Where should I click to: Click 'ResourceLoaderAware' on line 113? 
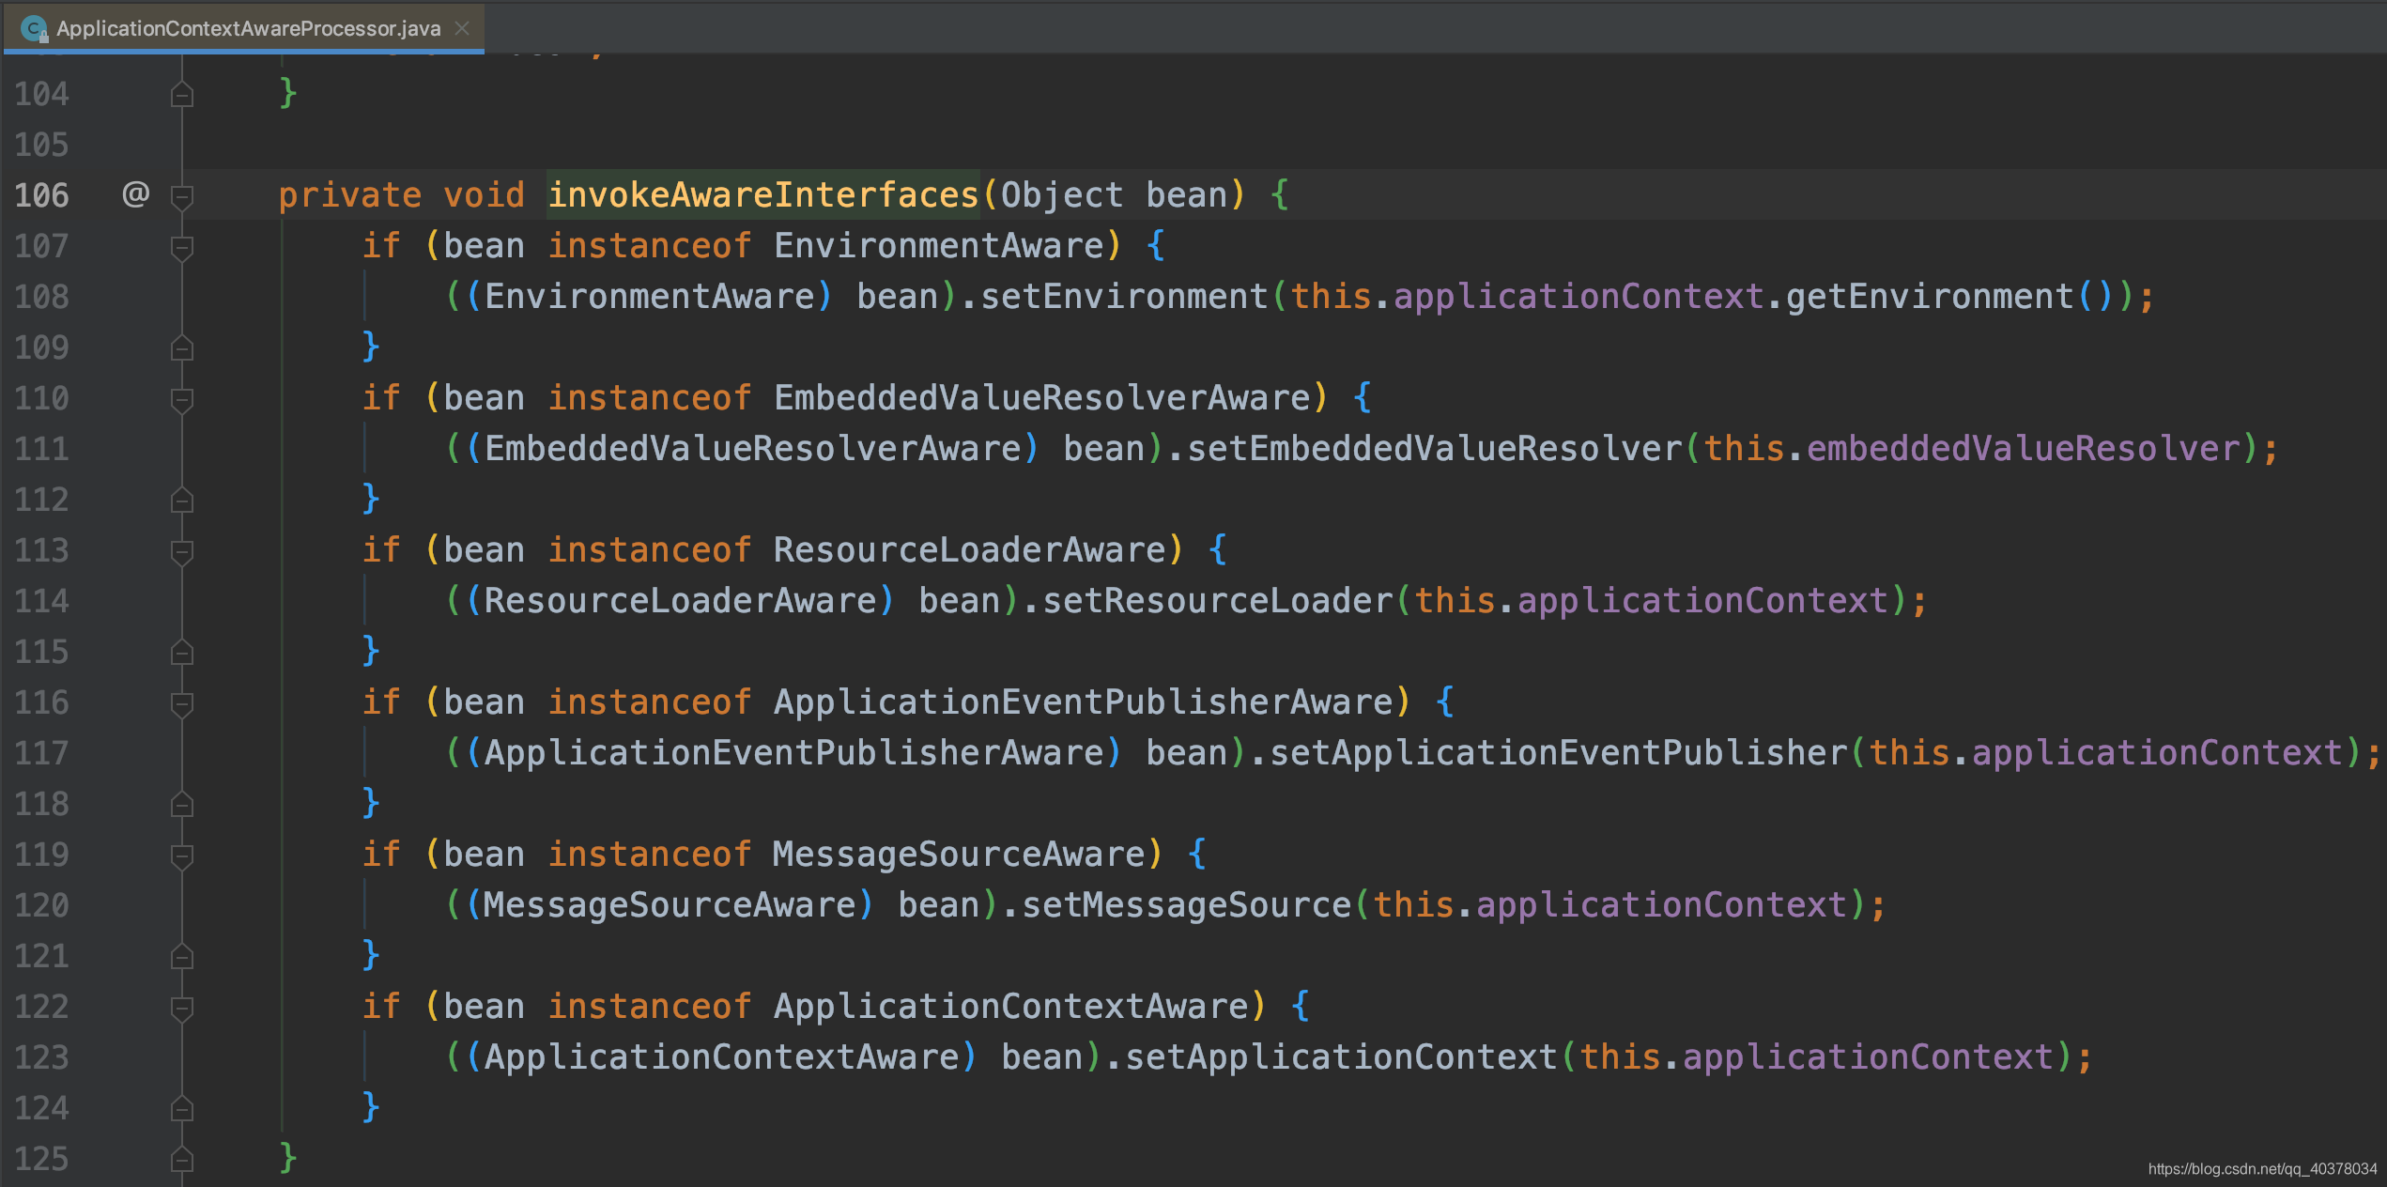[x=970, y=550]
